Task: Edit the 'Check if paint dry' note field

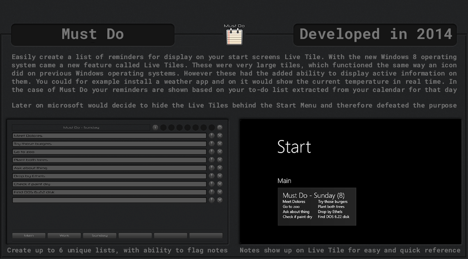Action: coord(109,184)
